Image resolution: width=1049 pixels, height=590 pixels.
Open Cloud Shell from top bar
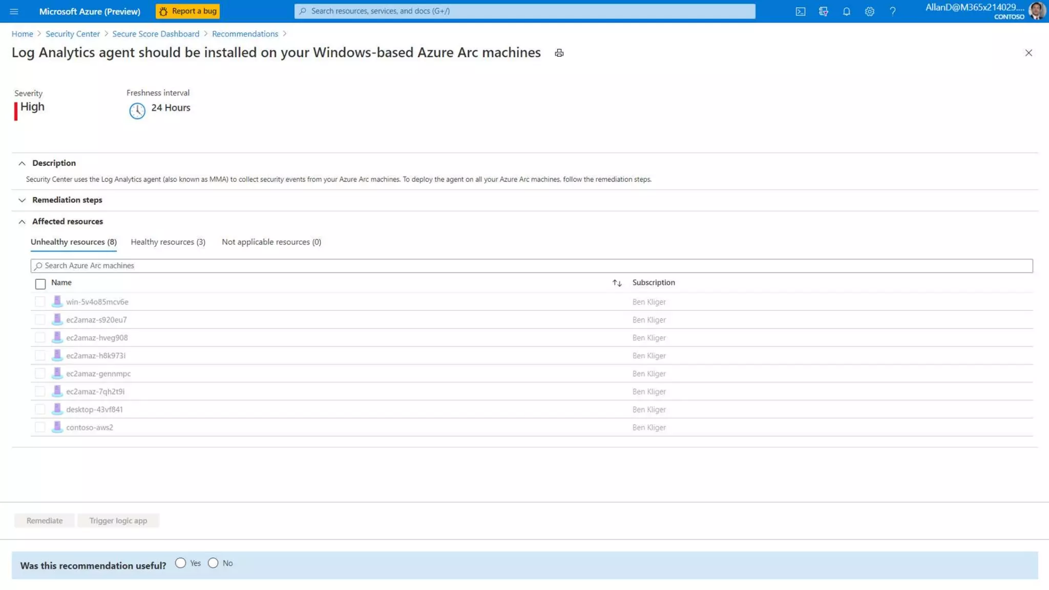click(x=800, y=11)
